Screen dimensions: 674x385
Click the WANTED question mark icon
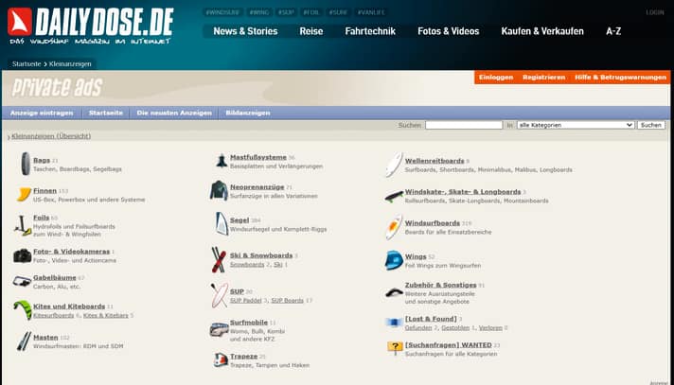coord(395,349)
